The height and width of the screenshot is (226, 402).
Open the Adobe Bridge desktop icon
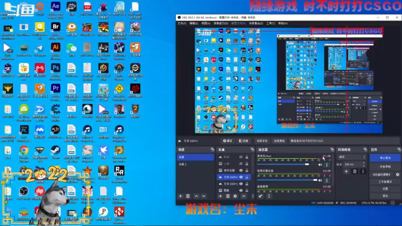click(56, 31)
